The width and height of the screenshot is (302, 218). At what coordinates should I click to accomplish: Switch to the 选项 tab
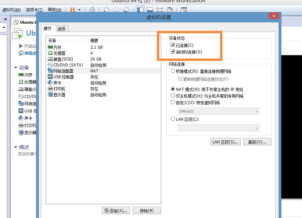62,29
